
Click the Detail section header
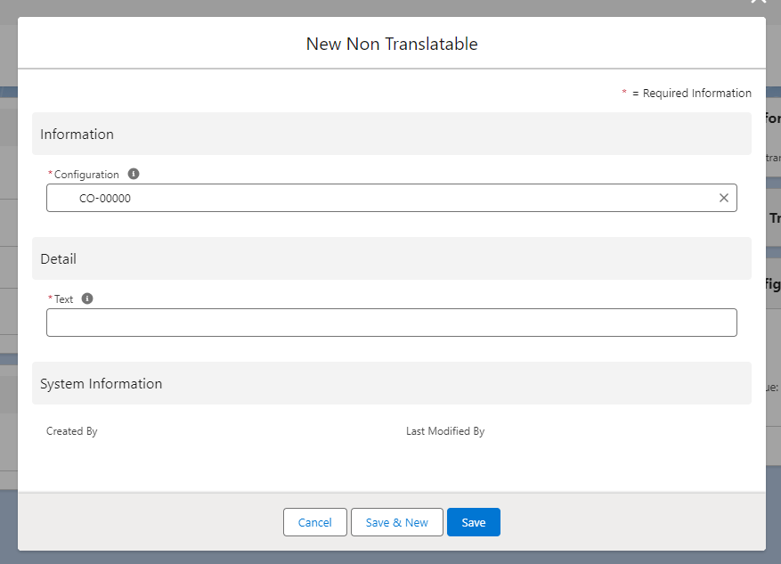click(x=59, y=259)
